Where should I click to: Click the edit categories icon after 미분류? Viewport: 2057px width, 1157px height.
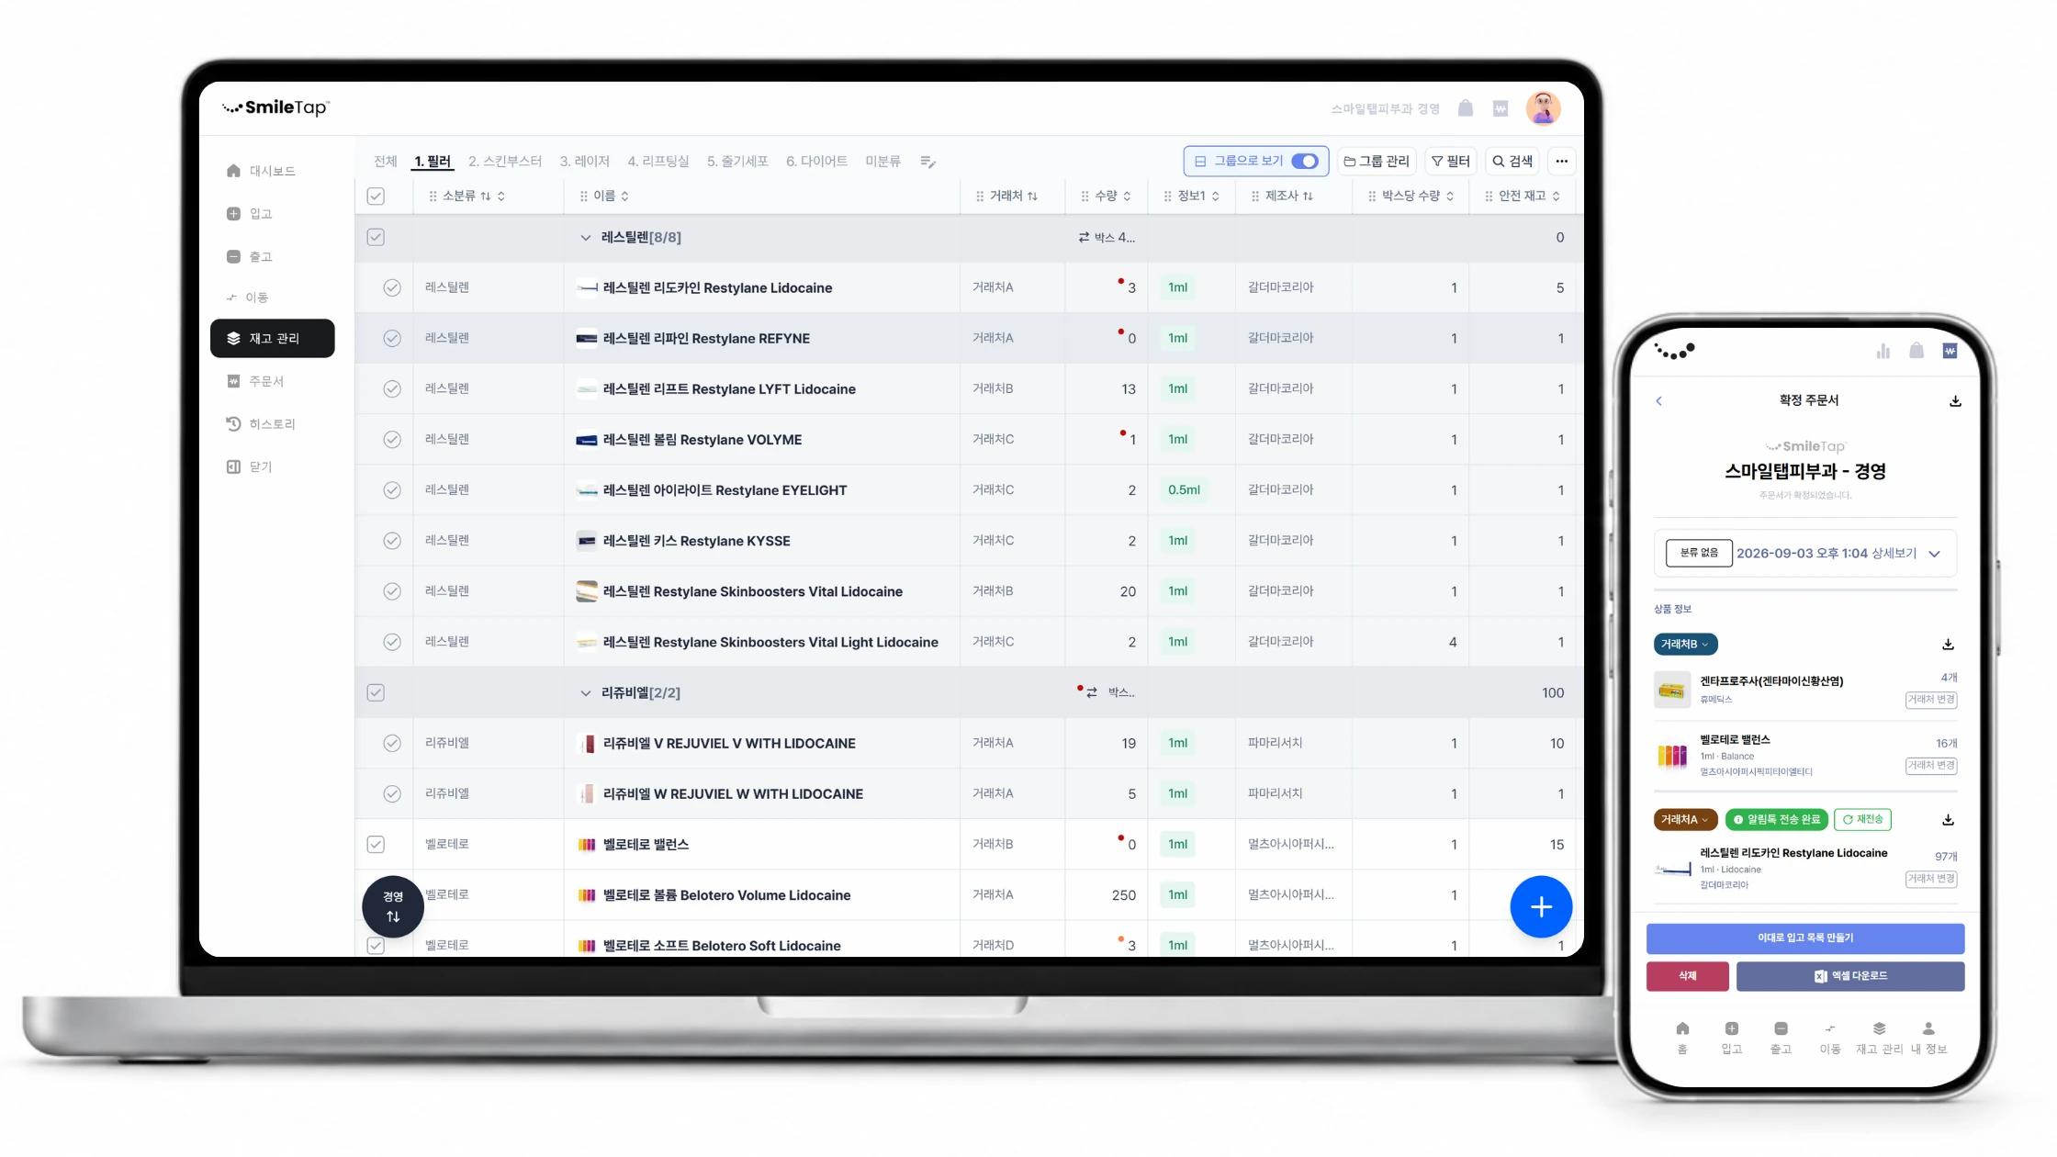(x=927, y=162)
